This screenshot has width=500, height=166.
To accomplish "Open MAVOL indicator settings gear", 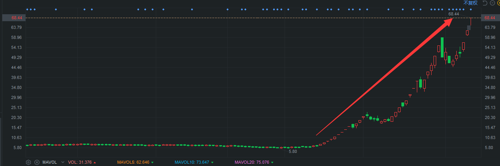I will pyautogui.click(x=28, y=162).
